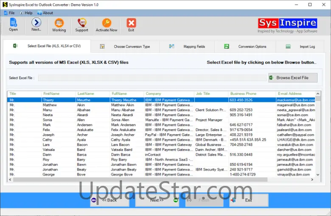The image size is (331, 216).
Task: Switch to Select Excel File tab
Action: [x=47, y=46]
